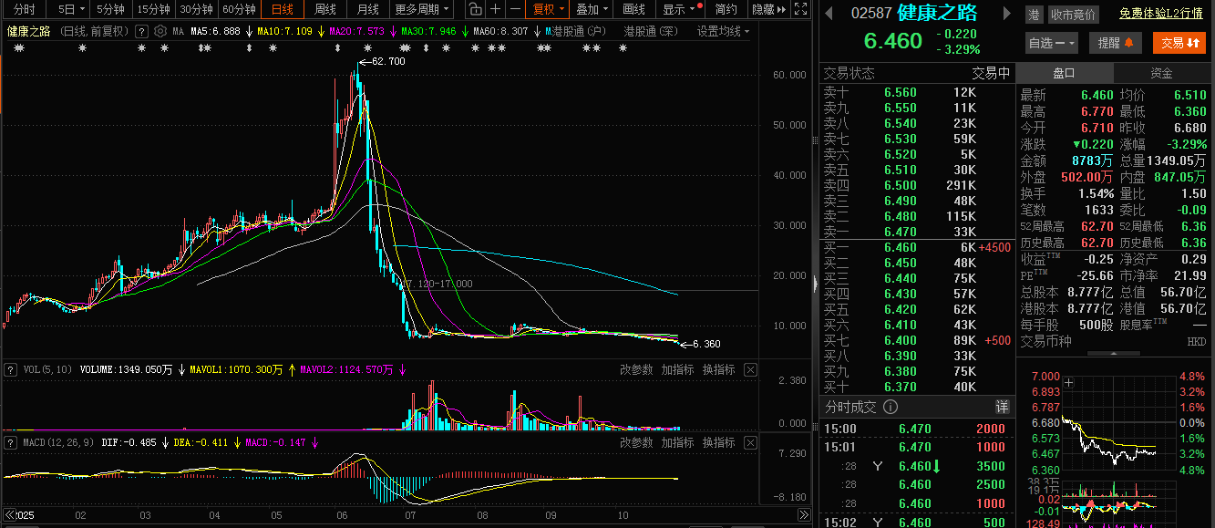Select the 15分钟 period tab

coord(153,9)
